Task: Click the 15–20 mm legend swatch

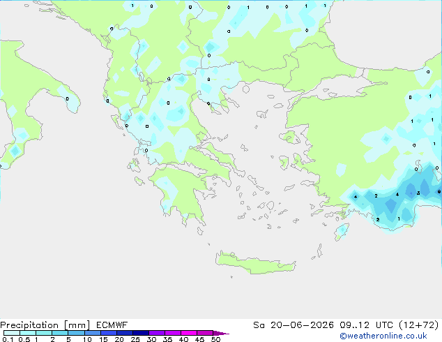Action: pyautogui.click(x=109, y=333)
